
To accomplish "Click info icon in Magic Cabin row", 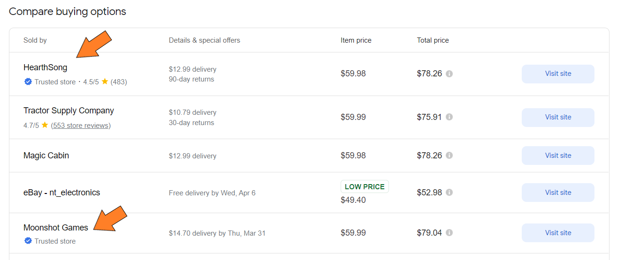I will point(449,156).
